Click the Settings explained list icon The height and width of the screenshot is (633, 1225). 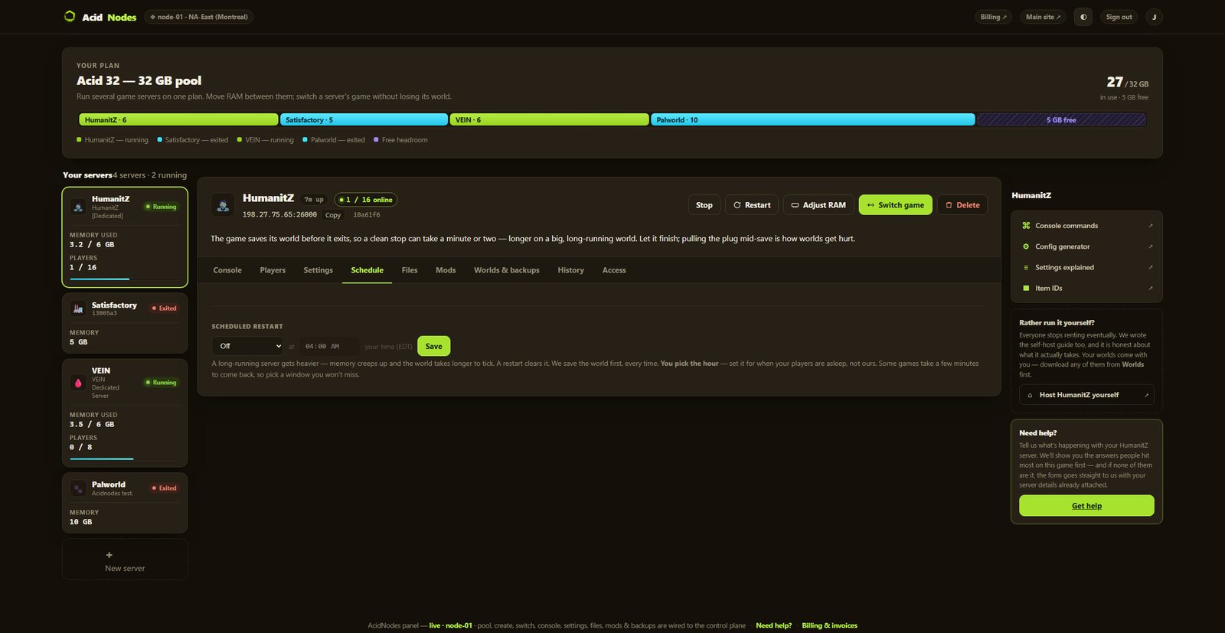(1026, 267)
